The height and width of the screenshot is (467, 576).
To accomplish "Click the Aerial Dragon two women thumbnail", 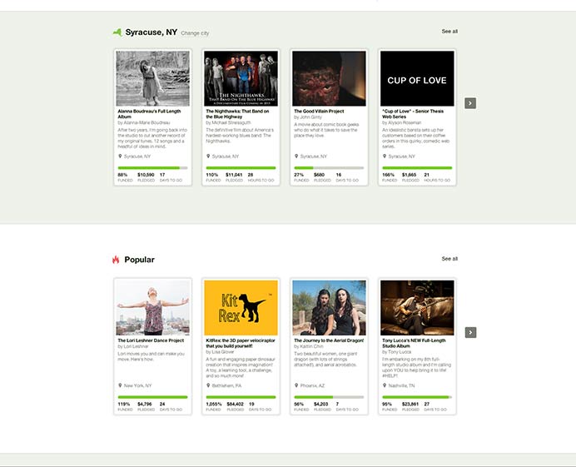I will click(329, 308).
